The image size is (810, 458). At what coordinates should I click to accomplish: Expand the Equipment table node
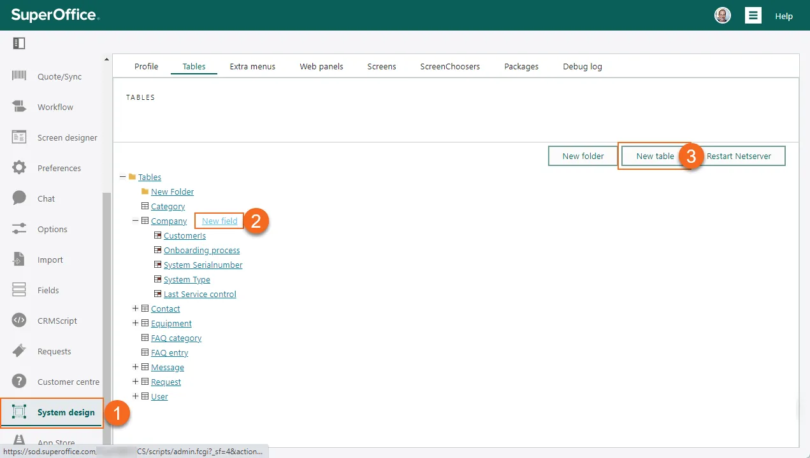click(135, 323)
